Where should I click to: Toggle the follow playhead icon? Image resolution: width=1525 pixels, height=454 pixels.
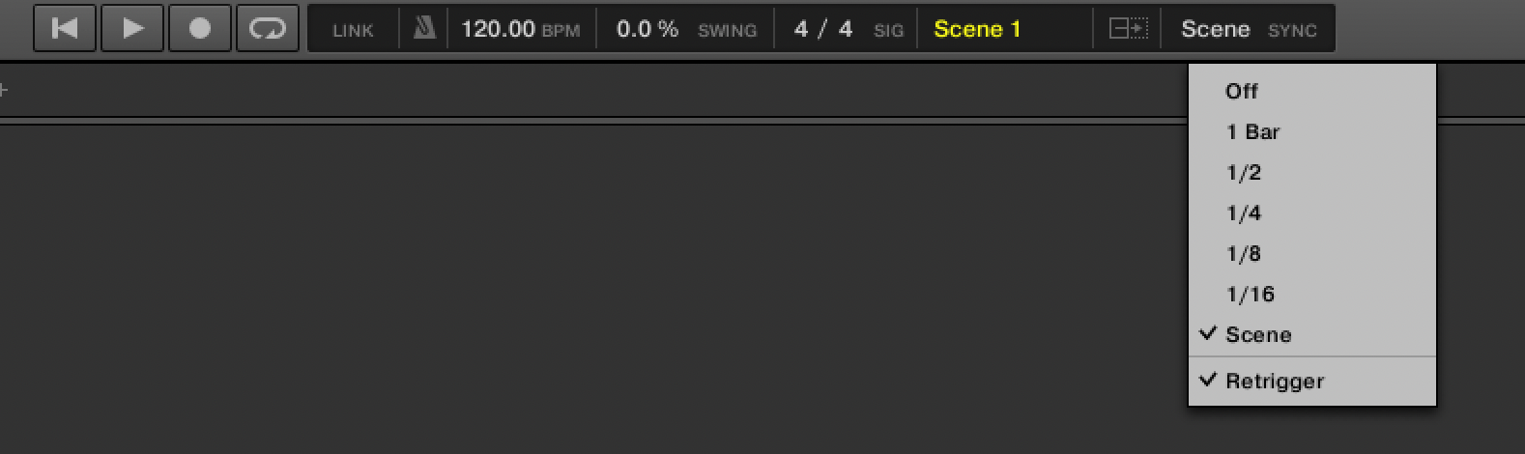point(1128,29)
